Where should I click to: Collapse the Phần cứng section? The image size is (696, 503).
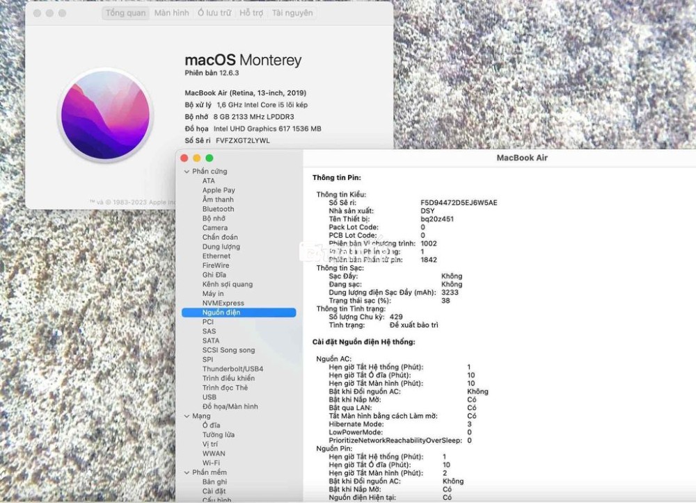pyautogui.click(x=187, y=172)
